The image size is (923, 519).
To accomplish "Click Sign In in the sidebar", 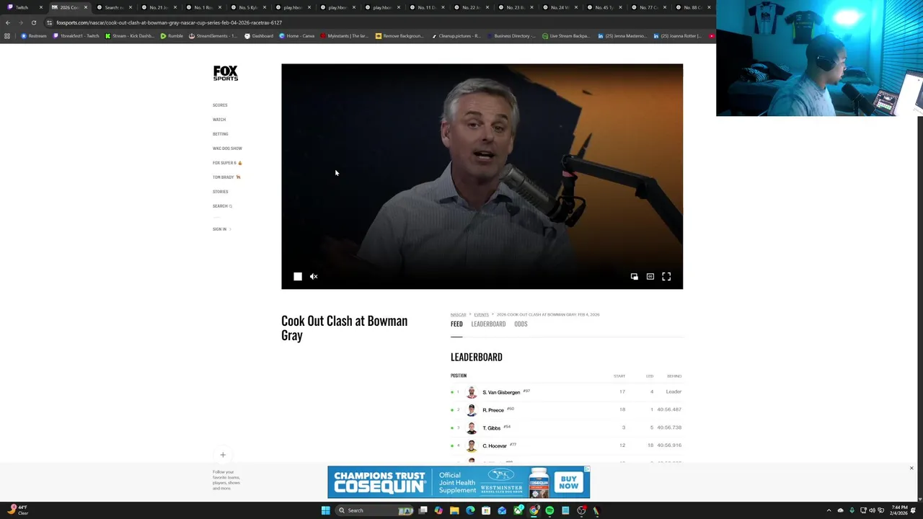I will tap(221, 229).
